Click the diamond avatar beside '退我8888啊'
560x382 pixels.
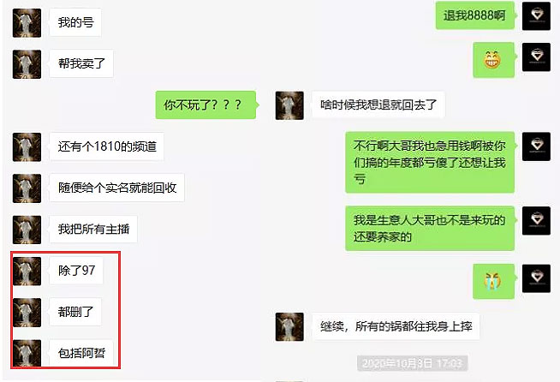[x=536, y=15]
